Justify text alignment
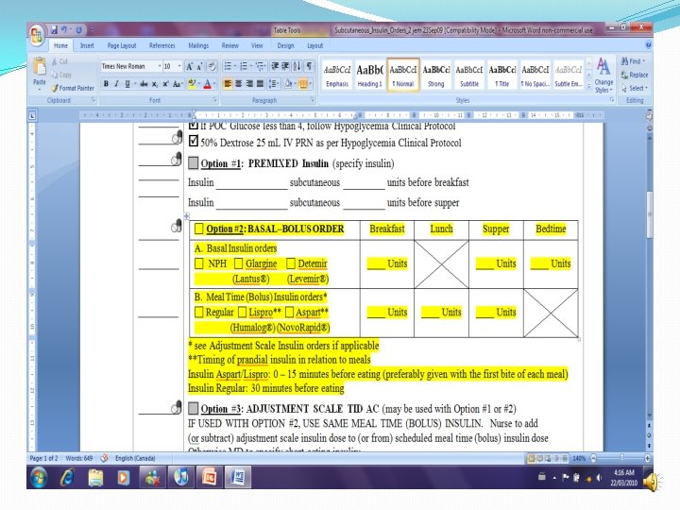Viewport: 680px width, 510px height. tap(260, 84)
